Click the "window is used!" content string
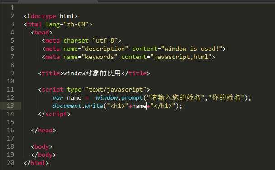 [192, 49]
